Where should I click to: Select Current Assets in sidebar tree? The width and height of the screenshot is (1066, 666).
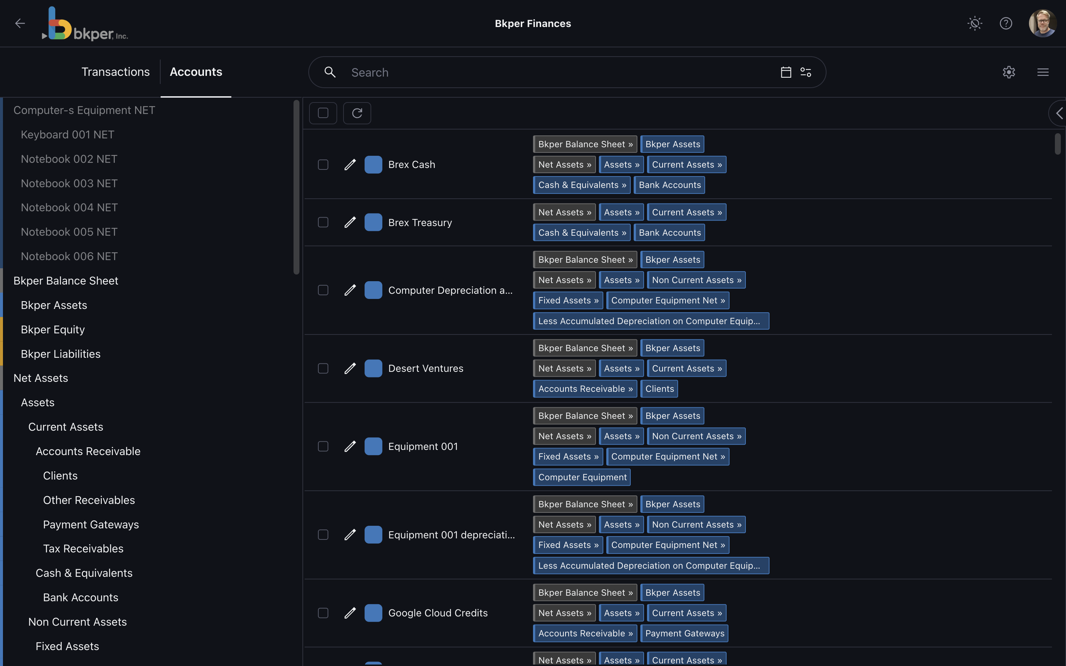(x=66, y=427)
